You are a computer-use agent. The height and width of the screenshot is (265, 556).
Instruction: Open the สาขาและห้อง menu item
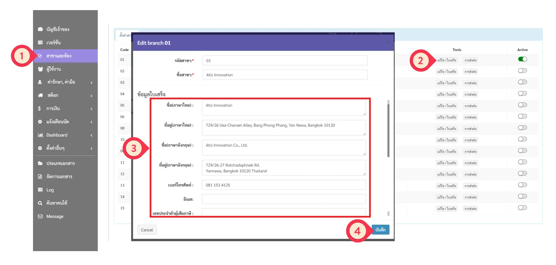pyautogui.click(x=59, y=56)
